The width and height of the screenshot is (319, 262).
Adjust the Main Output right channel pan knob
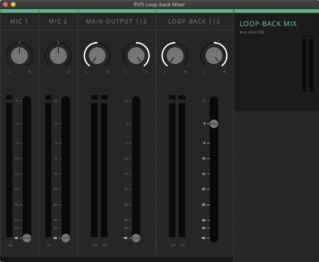[x=136, y=55]
